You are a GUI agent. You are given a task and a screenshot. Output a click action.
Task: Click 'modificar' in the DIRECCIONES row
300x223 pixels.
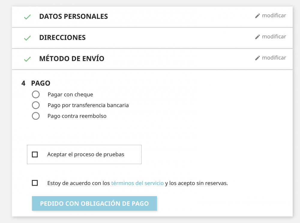click(x=274, y=37)
